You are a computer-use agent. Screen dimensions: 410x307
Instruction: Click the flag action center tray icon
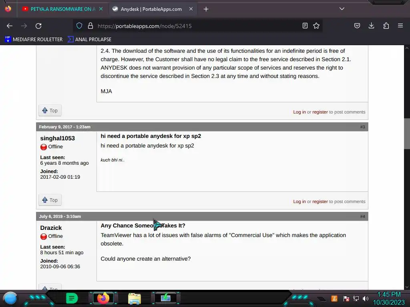[x=346, y=299]
